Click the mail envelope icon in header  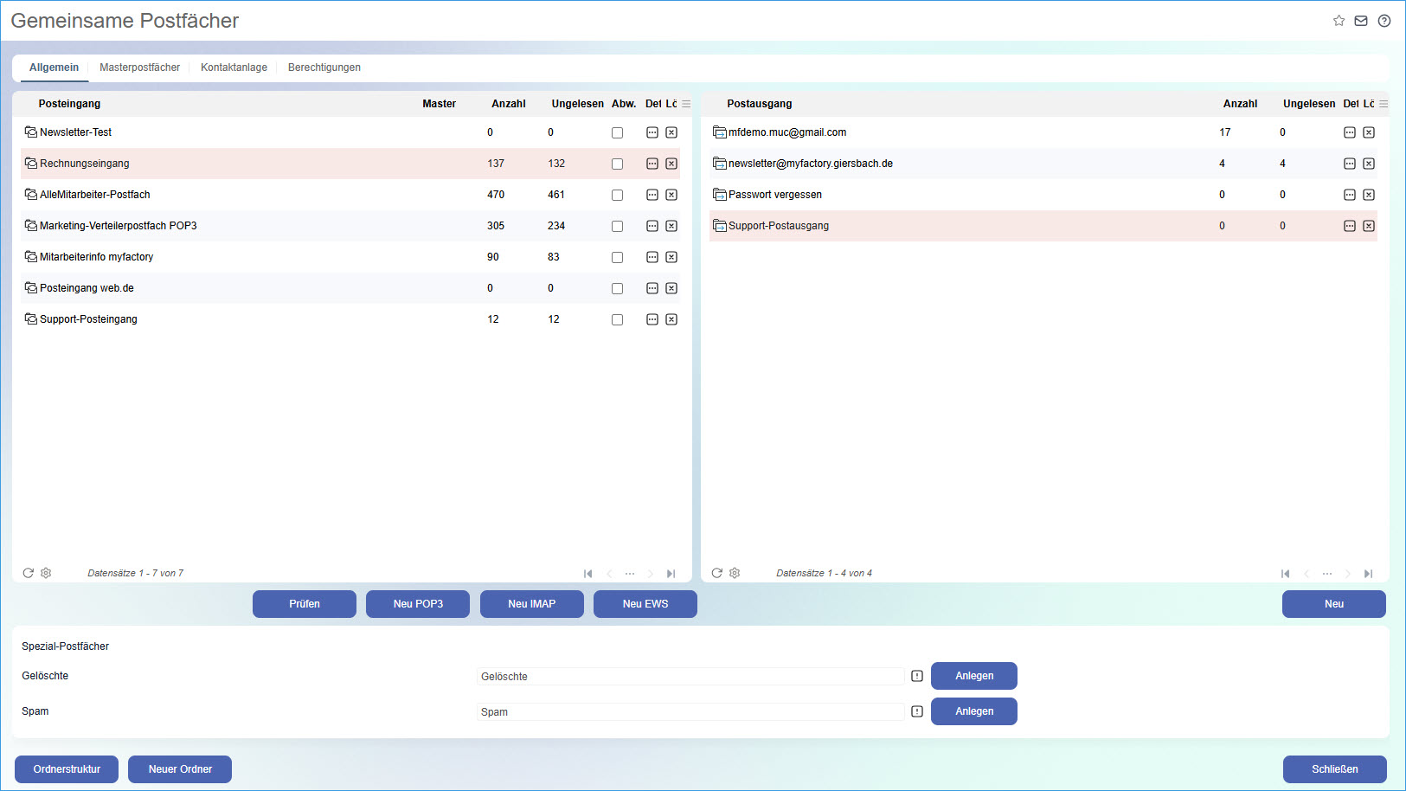click(1361, 21)
